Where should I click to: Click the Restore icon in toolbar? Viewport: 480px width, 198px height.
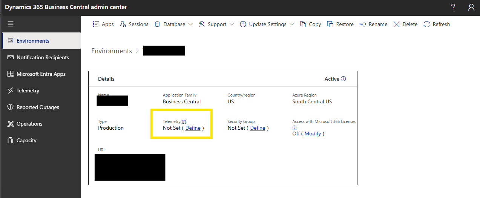coord(330,24)
